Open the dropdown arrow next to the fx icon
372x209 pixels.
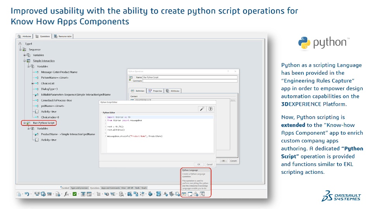click(x=70, y=194)
